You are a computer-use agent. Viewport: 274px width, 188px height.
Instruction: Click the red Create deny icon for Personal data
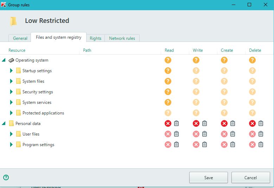pyautogui.click(x=224, y=124)
